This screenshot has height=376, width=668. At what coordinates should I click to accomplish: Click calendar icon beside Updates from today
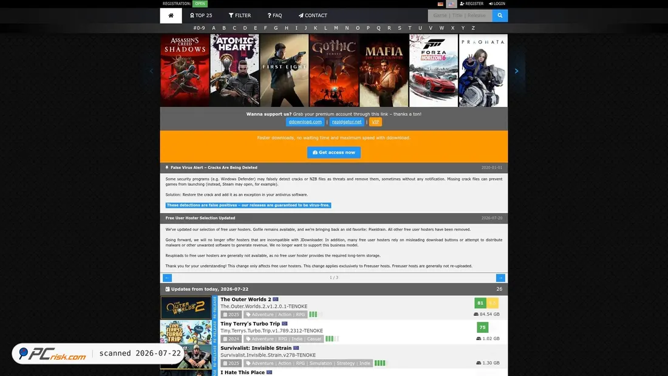168,289
